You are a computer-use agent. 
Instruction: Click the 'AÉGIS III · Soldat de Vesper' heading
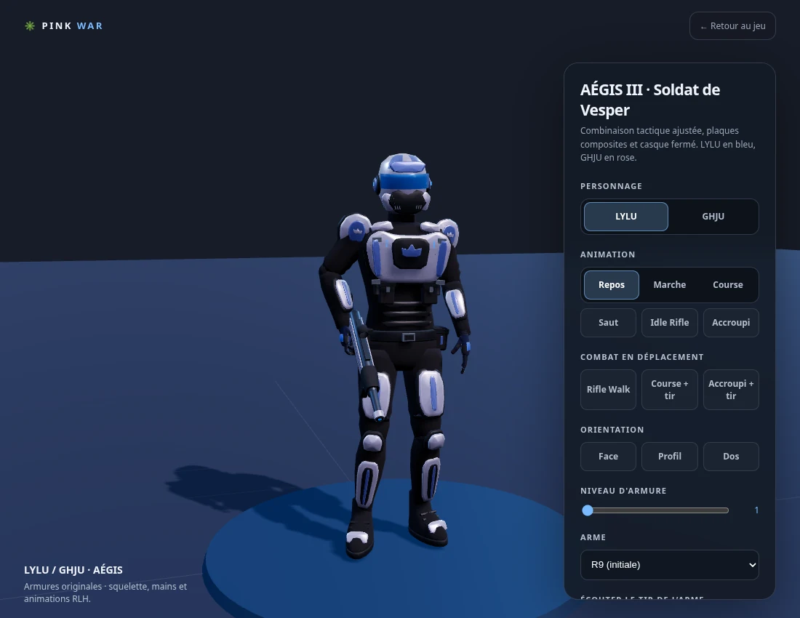[650, 100]
